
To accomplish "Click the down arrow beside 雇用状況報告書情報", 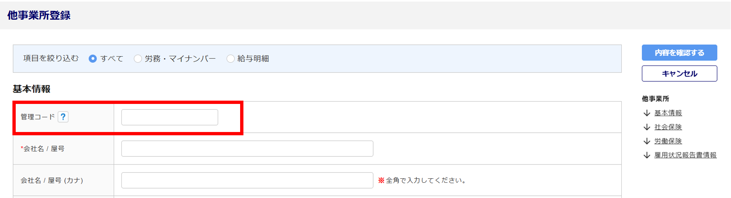I will click(x=647, y=155).
